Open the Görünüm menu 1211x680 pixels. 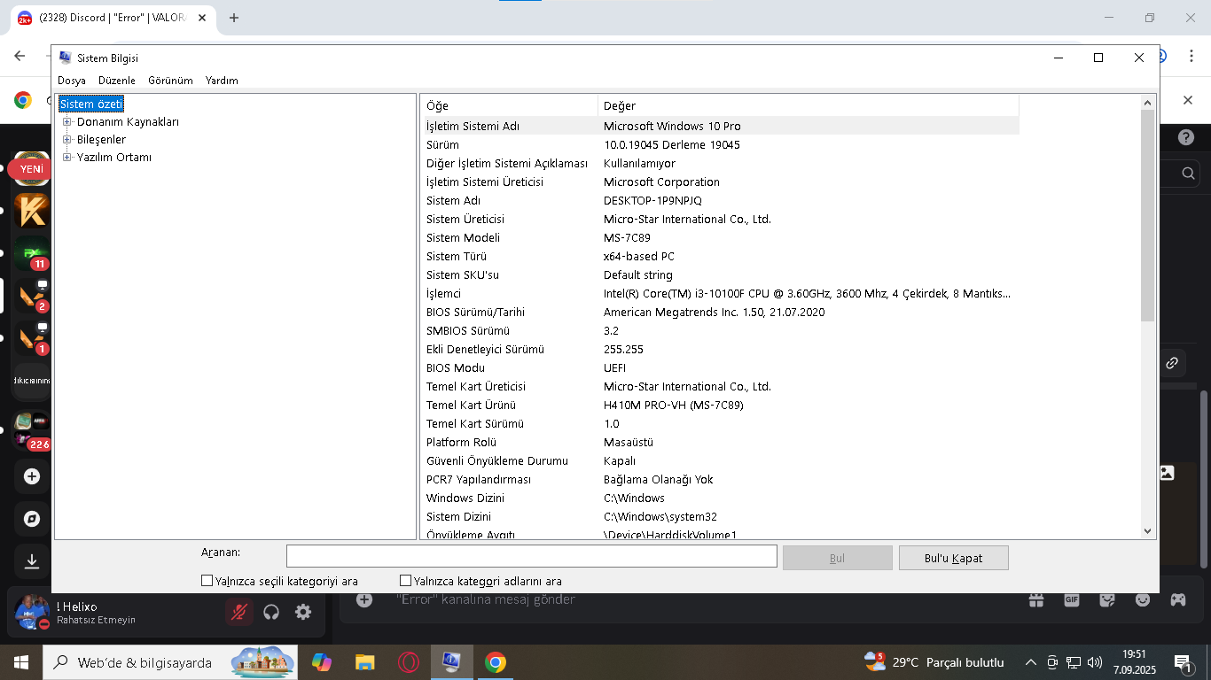(x=170, y=81)
